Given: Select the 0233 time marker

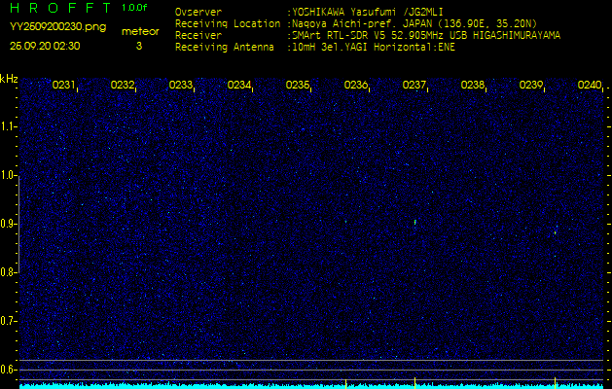Looking at the screenshot, I should pyautogui.click(x=181, y=86).
